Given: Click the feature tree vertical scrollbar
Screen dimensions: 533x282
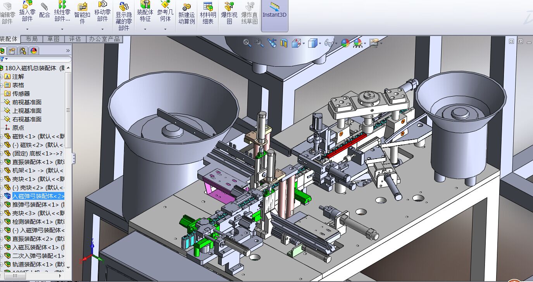Looking at the screenshot, I should point(69,110).
